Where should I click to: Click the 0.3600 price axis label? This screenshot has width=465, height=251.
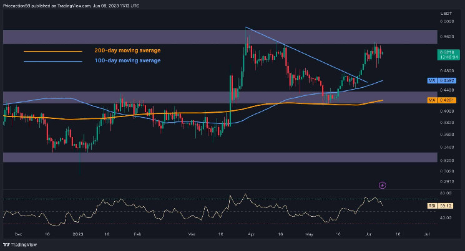pos(447,134)
